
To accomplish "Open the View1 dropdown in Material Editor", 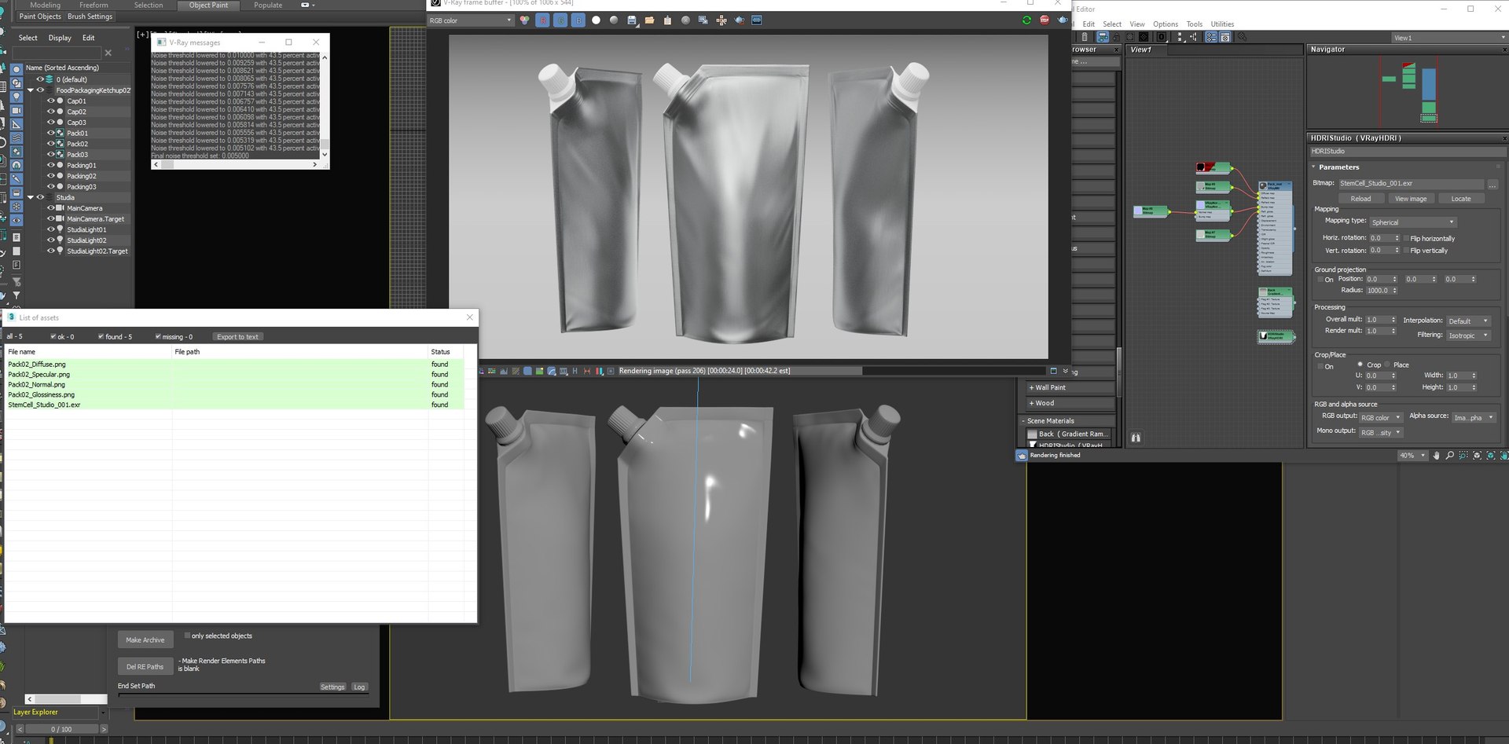I will click(1448, 38).
